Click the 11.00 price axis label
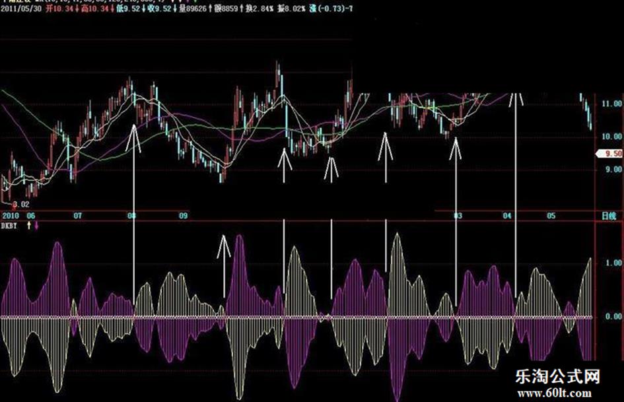Image resolution: width=624 pixels, height=402 pixels. click(x=611, y=104)
